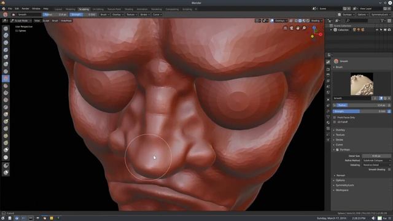Screen dimensions: 393x221
Task: Toggle 2D Falloff checkbox
Action: pyautogui.click(x=335, y=122)
